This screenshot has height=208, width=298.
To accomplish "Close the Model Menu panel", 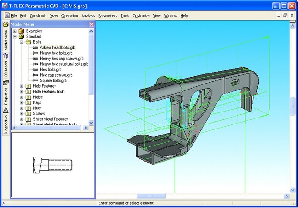I will tap(91, 24).
